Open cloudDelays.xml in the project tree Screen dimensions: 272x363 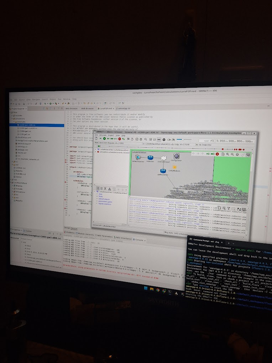click(24, 137)
